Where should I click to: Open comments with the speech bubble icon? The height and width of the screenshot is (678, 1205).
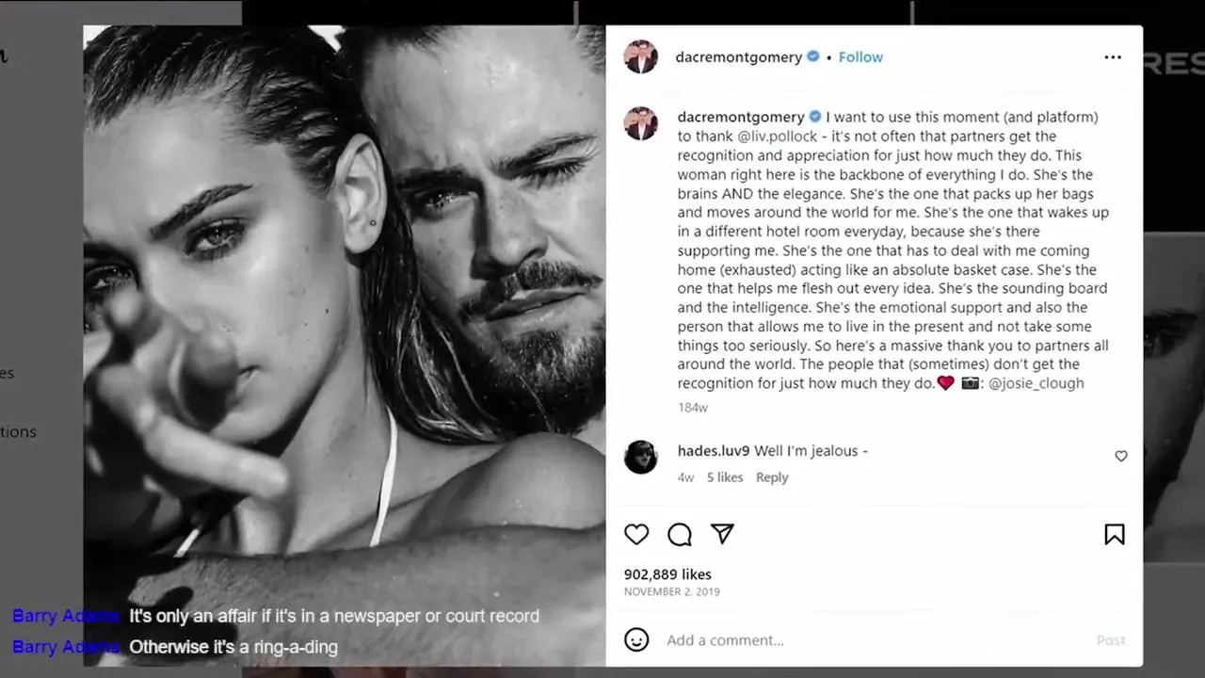click(680, 534)
